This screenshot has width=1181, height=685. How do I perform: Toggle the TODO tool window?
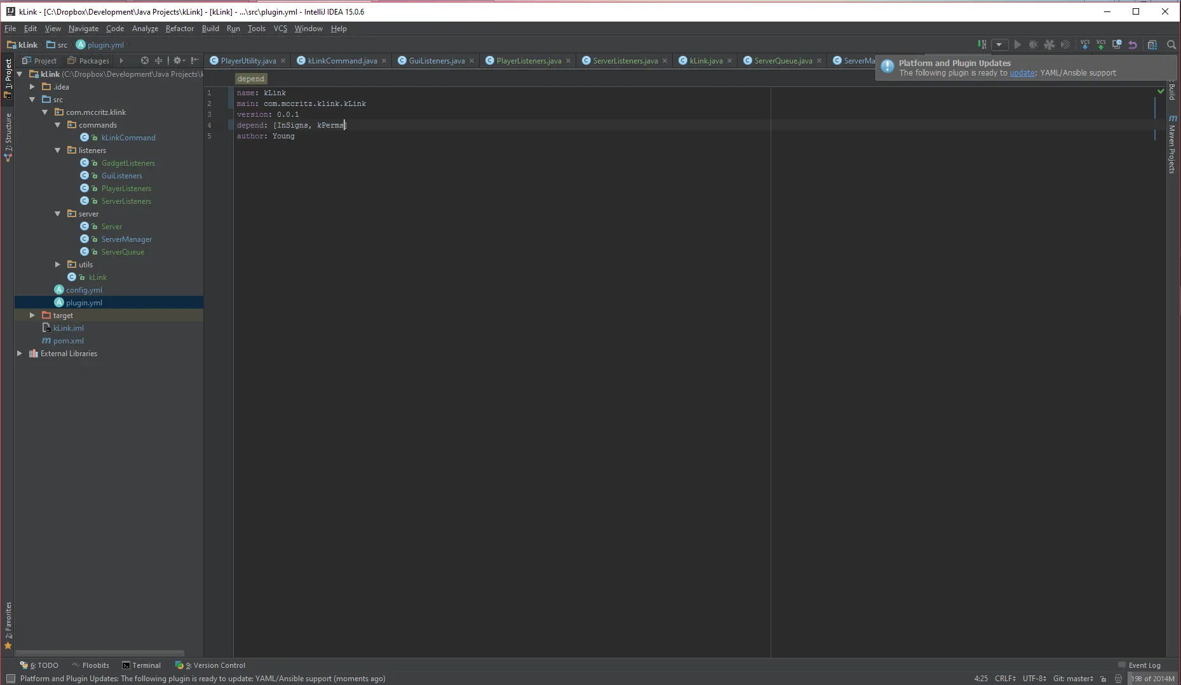(39, 665)
